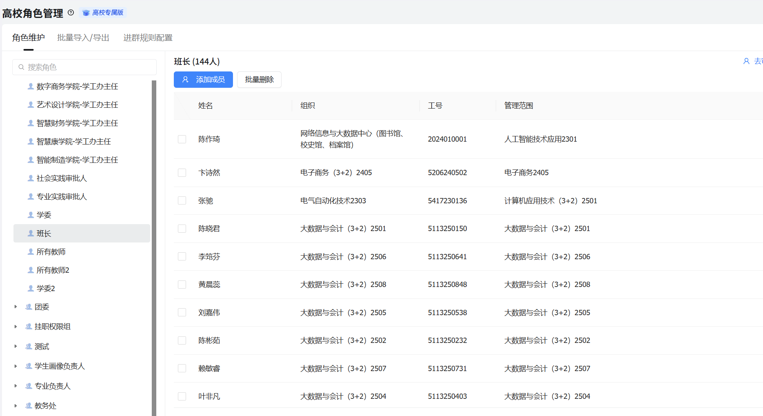Expand the 挂职权限组 role group
This screenshot has width=763, height=416.
(16, 327)
